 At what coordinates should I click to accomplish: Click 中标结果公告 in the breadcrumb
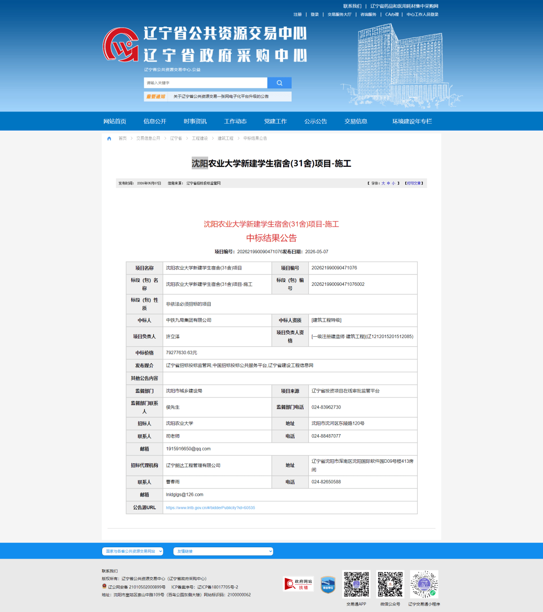(x=255, y=138)
